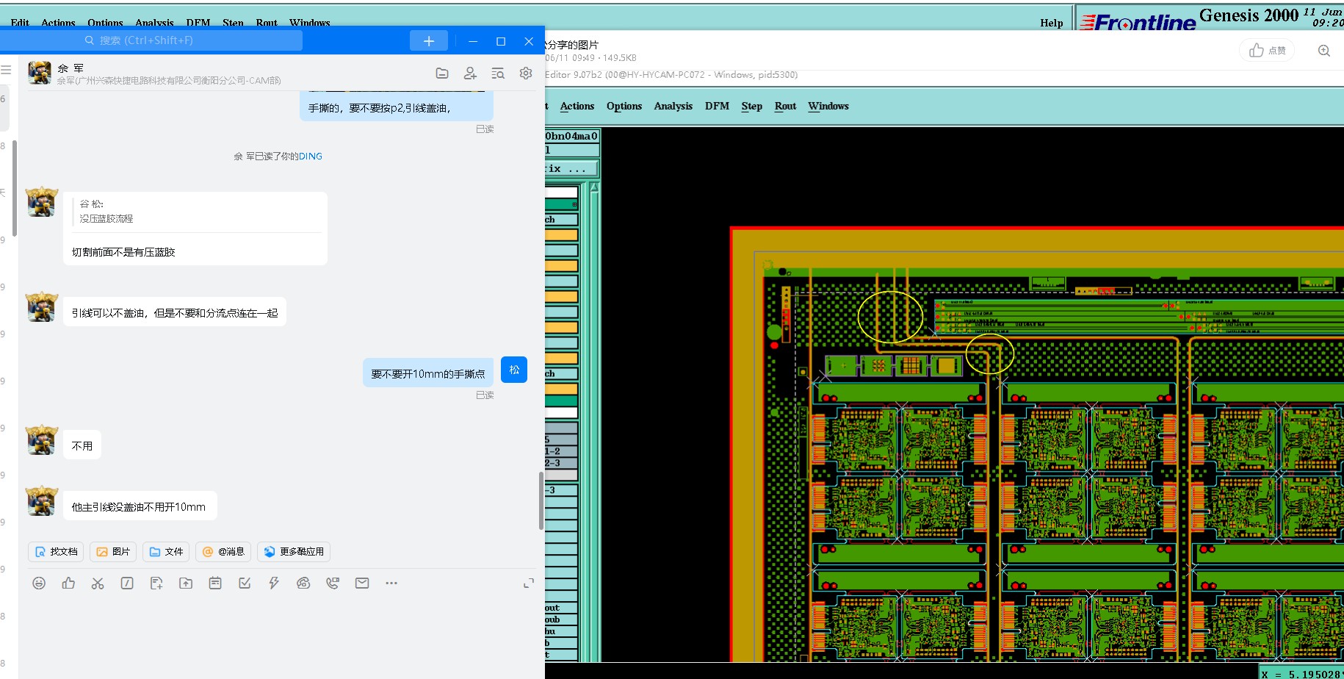Click the envelope mail icon
This screenshot has height=679, width=1344.
point(362,583)
